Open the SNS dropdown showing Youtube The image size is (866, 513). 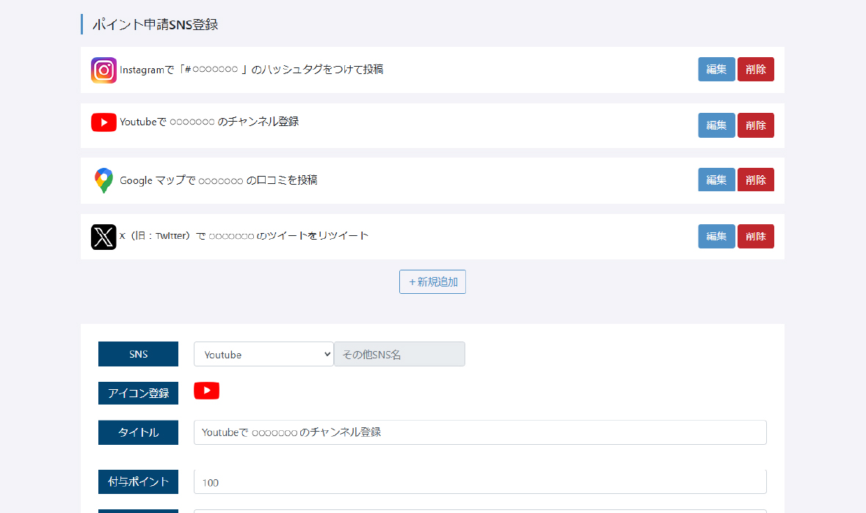[263, 354]
